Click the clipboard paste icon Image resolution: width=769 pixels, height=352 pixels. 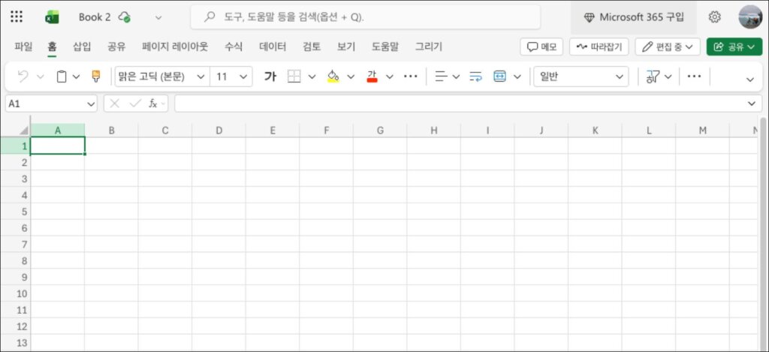[x=62, y=77]
